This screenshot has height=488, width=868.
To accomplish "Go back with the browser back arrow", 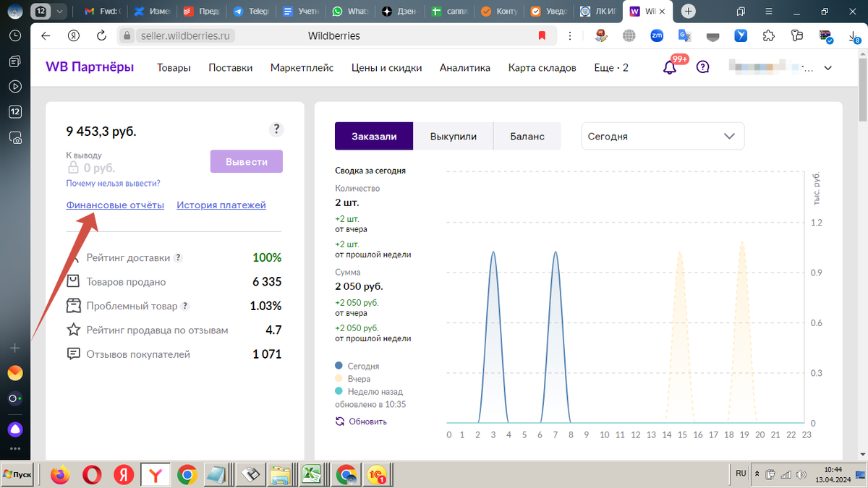I will coord(46,35).
